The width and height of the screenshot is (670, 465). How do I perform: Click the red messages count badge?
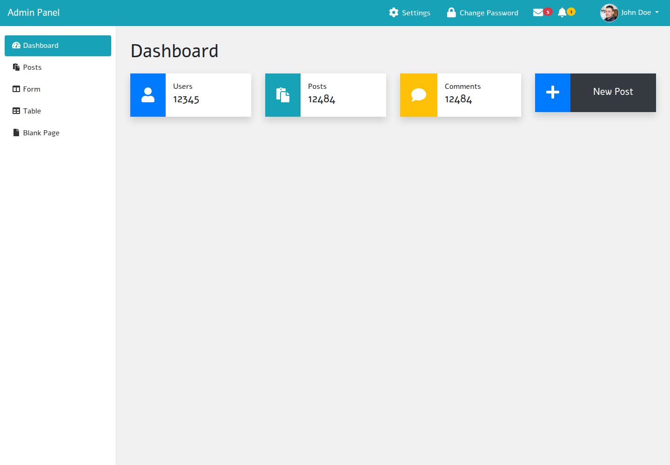coord(548,12)
